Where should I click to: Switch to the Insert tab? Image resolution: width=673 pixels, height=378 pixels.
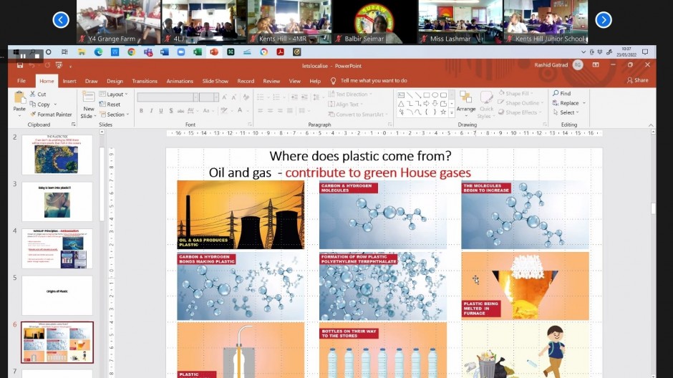coord(69,81)
